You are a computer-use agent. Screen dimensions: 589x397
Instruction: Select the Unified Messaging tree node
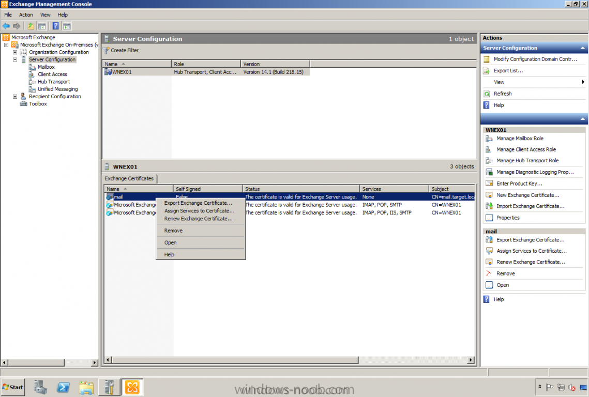pos(57,89)
